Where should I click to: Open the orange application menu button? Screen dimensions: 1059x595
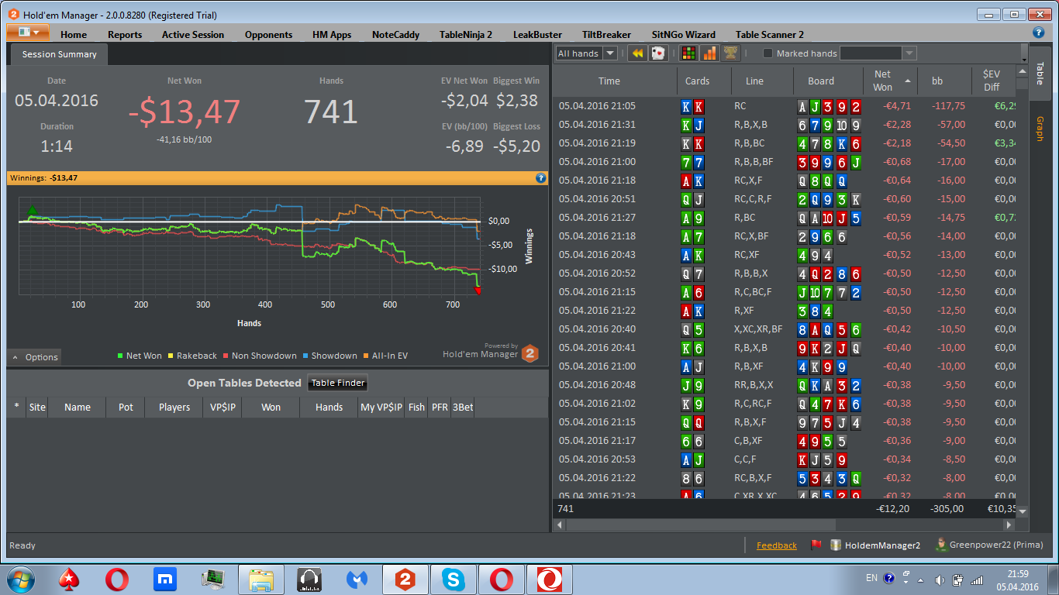[x=28, y=33]
